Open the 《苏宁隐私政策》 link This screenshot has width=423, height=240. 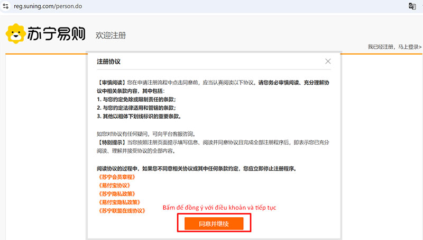[x=117, y=194]
